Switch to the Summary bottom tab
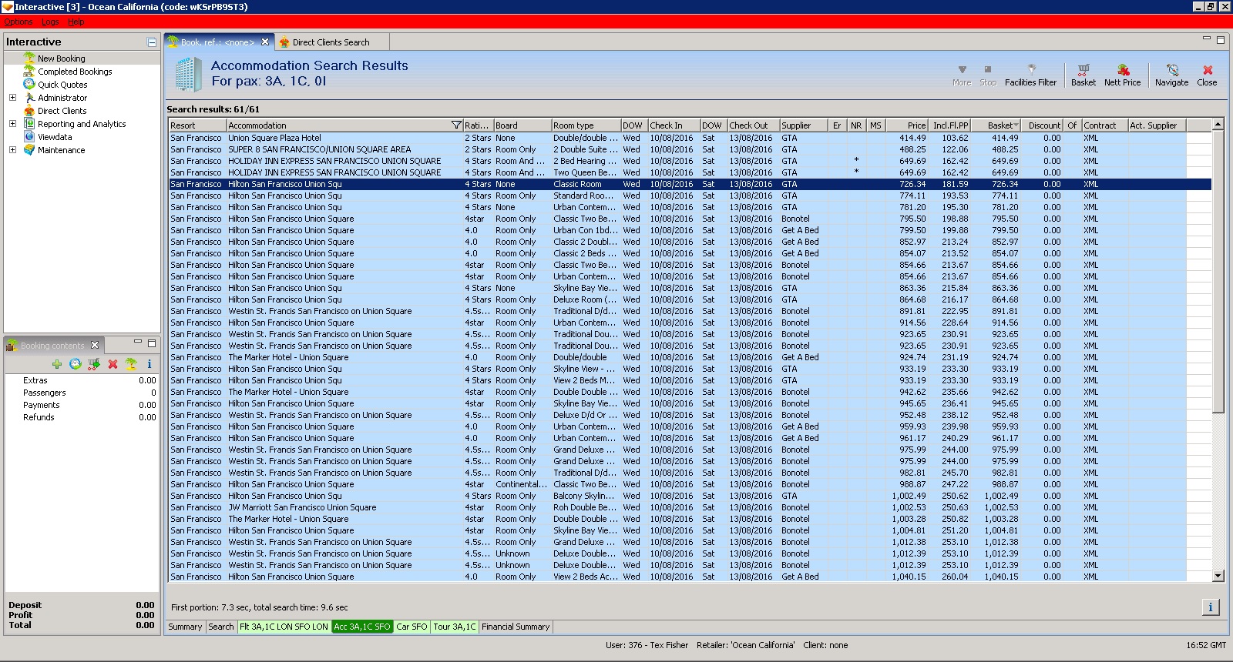Viewport: 1233px width, 662px height. 185,627
